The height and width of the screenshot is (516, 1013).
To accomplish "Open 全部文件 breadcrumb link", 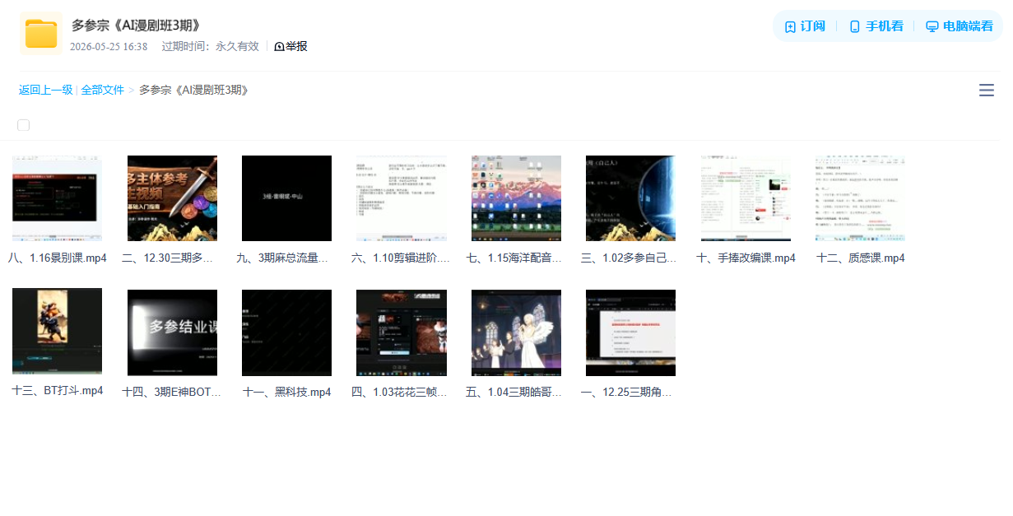I will point(102,90).
